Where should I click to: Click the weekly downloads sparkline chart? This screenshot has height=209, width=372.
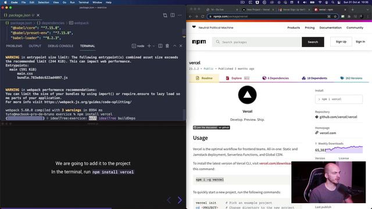coord(344,150)
